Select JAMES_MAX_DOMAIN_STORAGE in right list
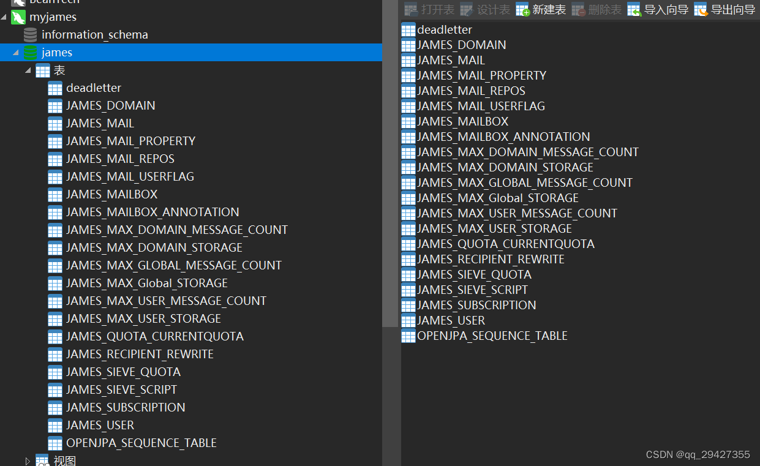Screen dimensions: 760x466 pyautogui.click(x=505, y=167)
